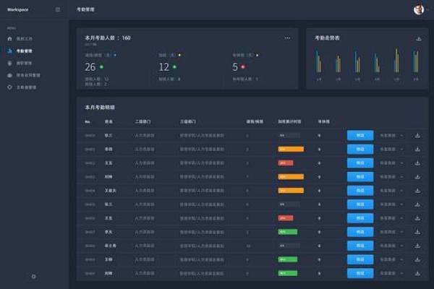Click the blue button in the last table row
This screenshot has height=289, width=434.
[360, 273]
